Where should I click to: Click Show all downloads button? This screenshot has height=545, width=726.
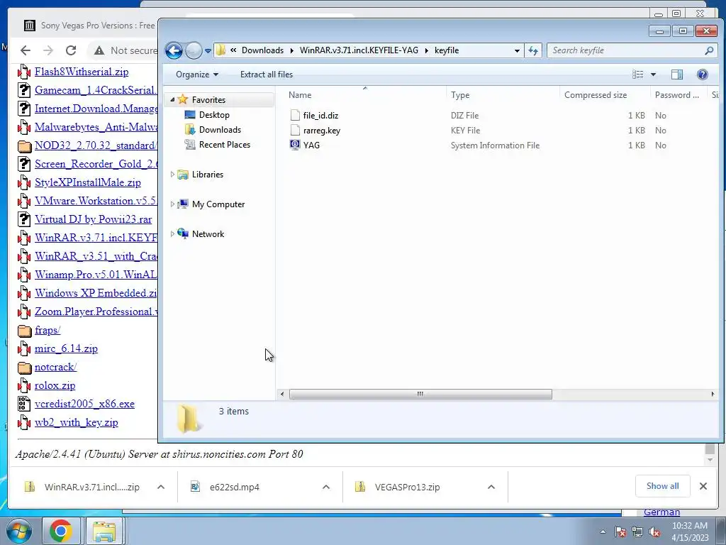pos(663,486)
